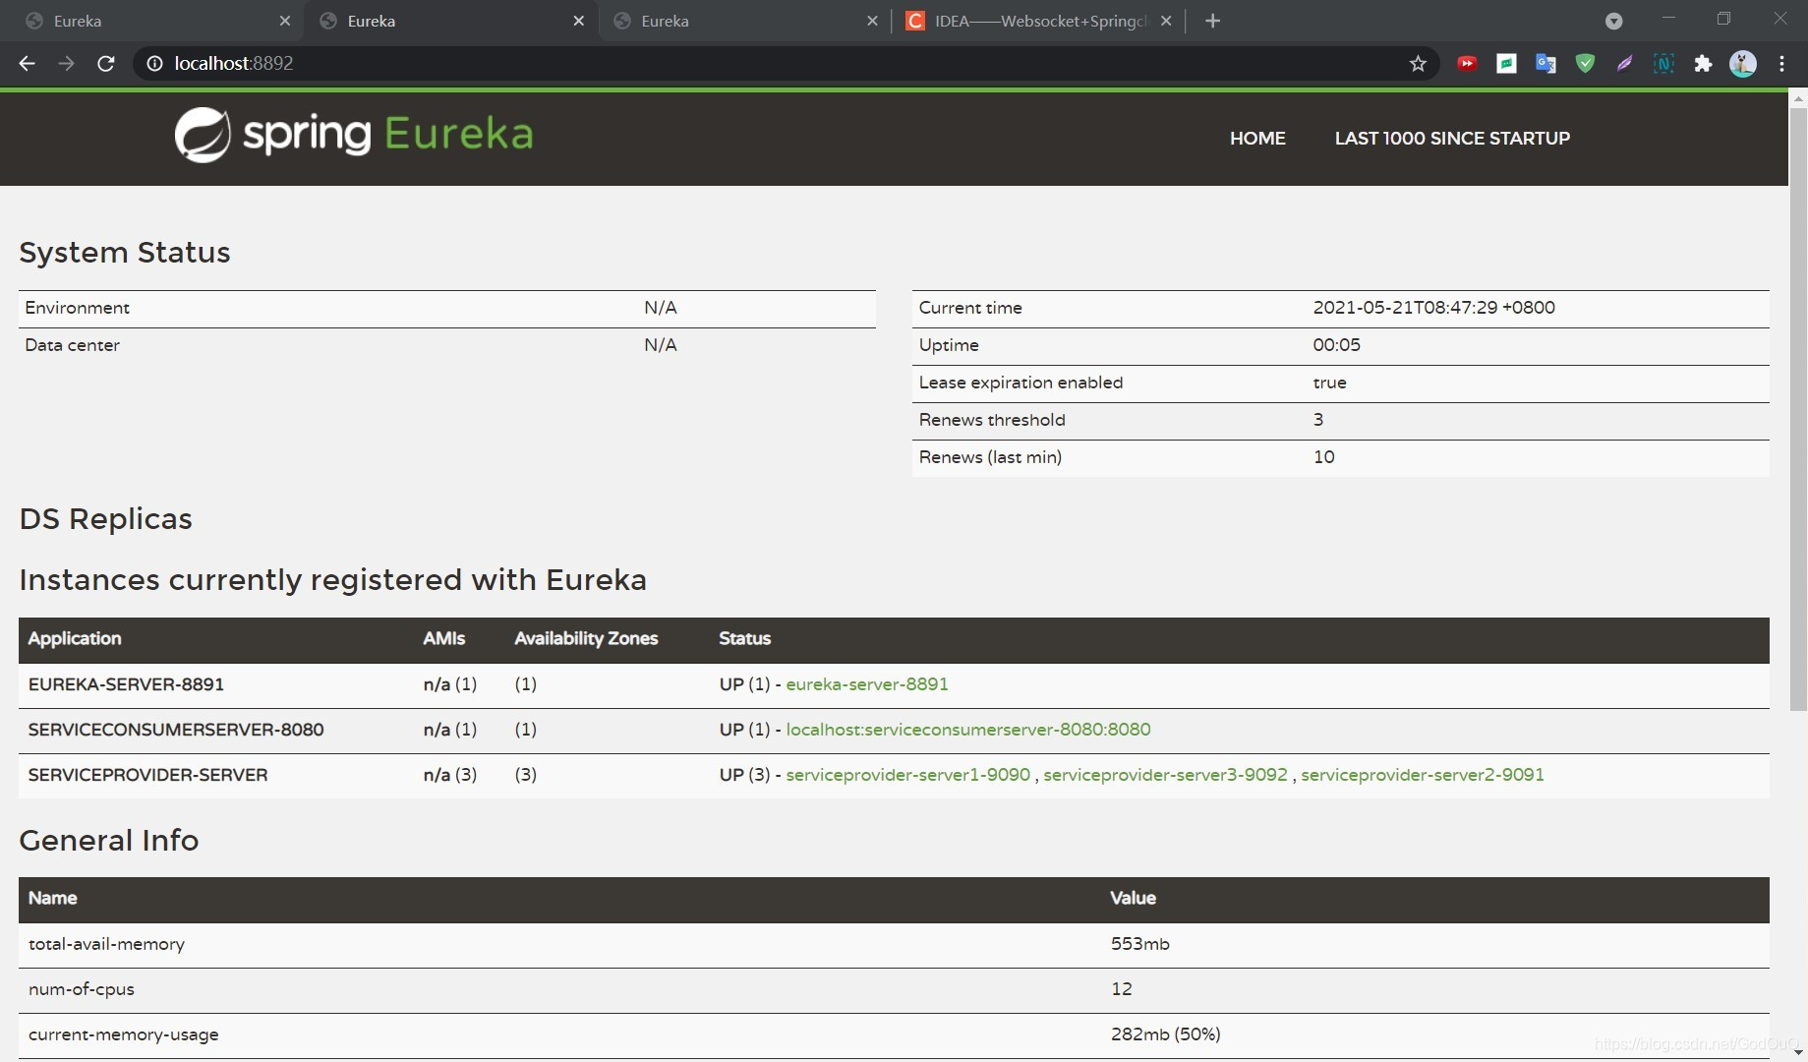Select EUREKA-SERVER-8891 application name
This screenshot has height=1062, width=1808.
126,684
